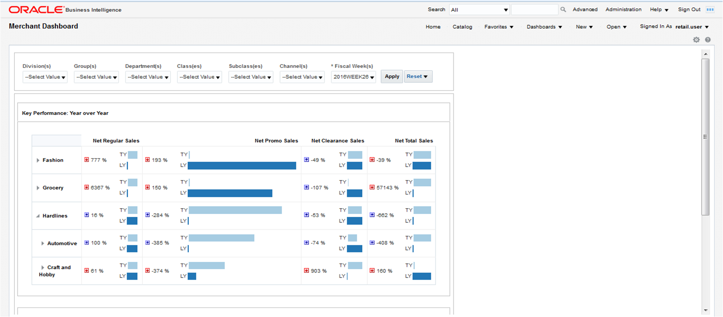Click the Apply button
The height and width of the screenshot is (317, 723).
click(x=392, y=77)
